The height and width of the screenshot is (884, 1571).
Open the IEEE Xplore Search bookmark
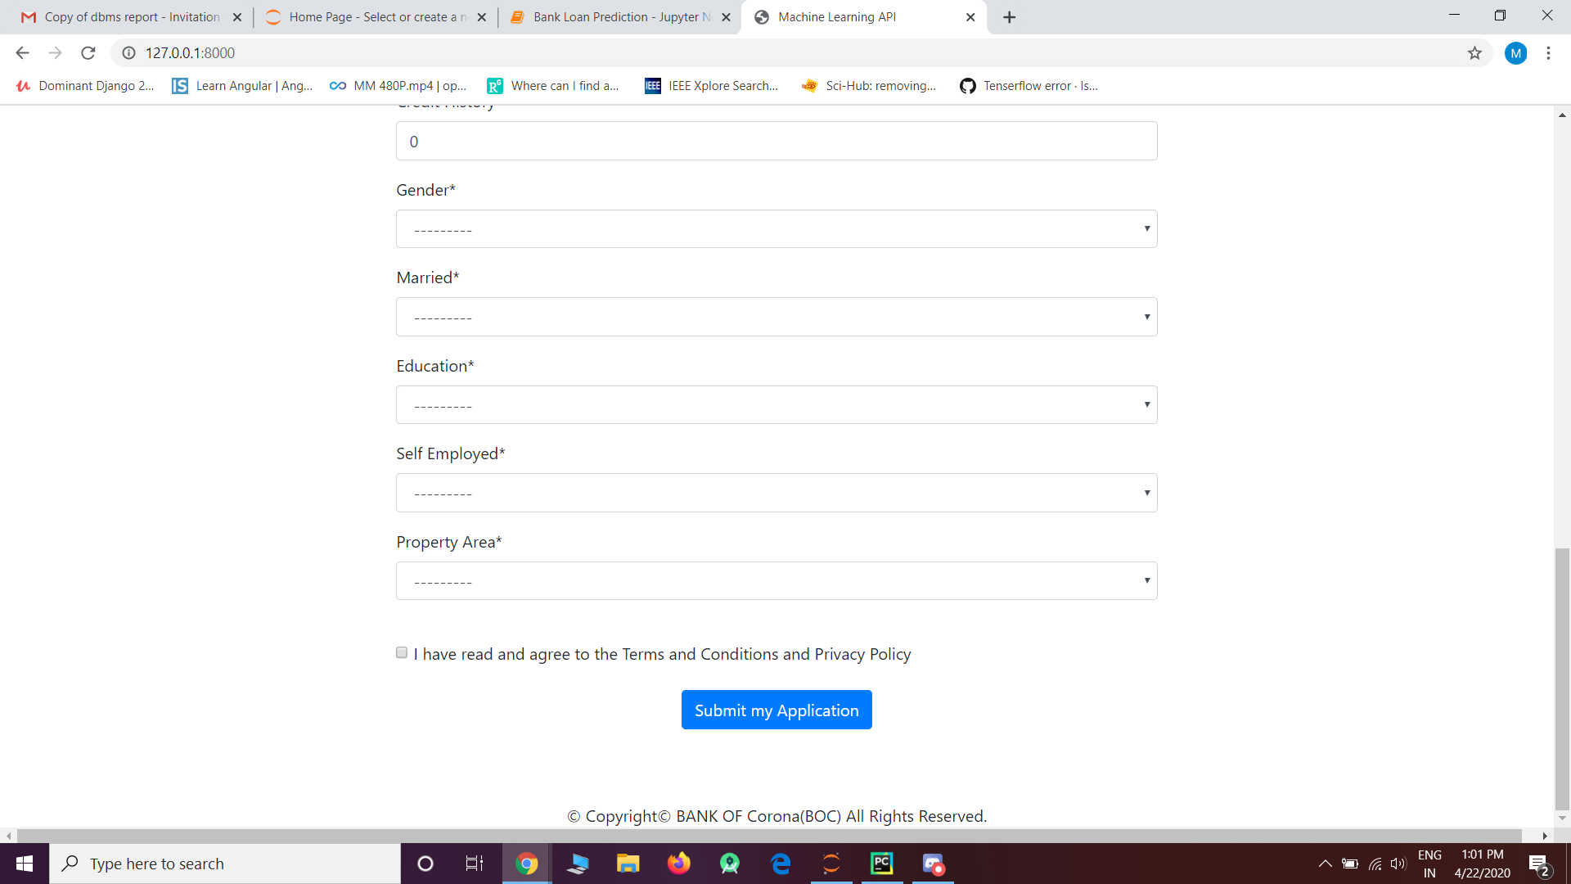click(711, 86)
